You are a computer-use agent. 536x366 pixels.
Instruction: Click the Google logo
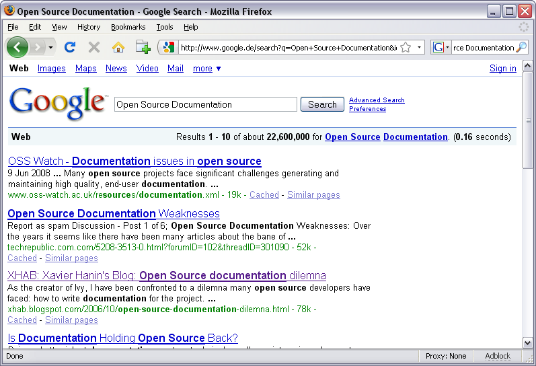pyautogui.click(x=57, y=103)
